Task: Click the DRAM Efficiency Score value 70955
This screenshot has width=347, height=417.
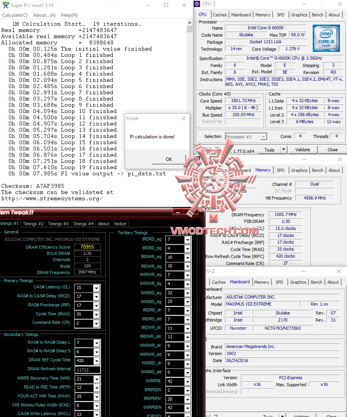Action: pos(87,247)
